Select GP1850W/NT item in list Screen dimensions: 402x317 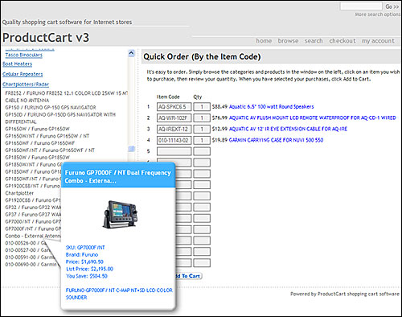(x=34, y=164)
